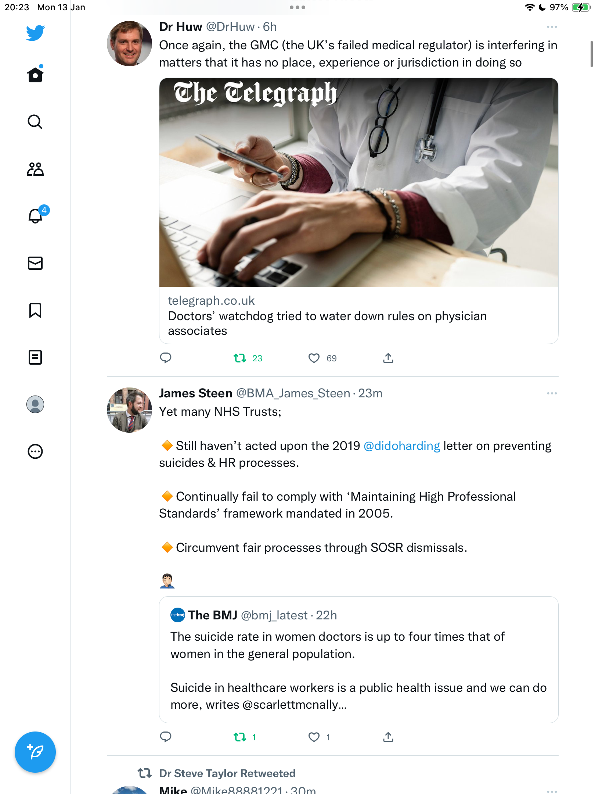Open Notifications bell with 4 badge
595x794 pixels.
click(x=37, y=215)
